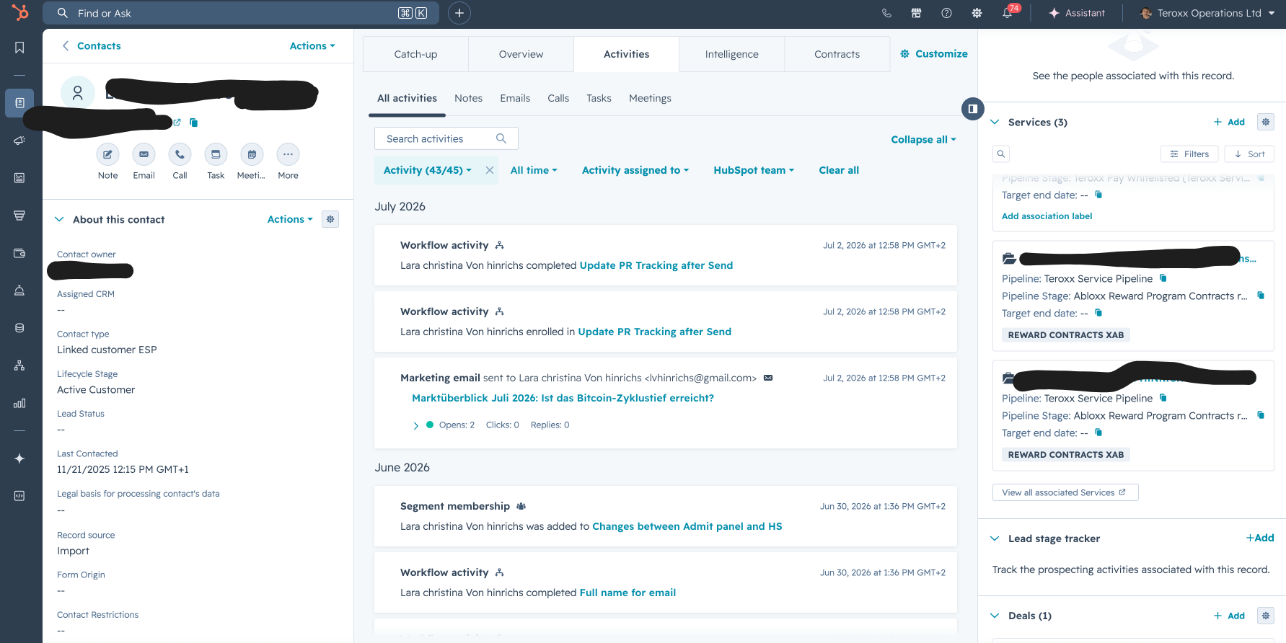Remove the Activity (43/45) filter
1286x643 pixels.
tap(490, 170)
